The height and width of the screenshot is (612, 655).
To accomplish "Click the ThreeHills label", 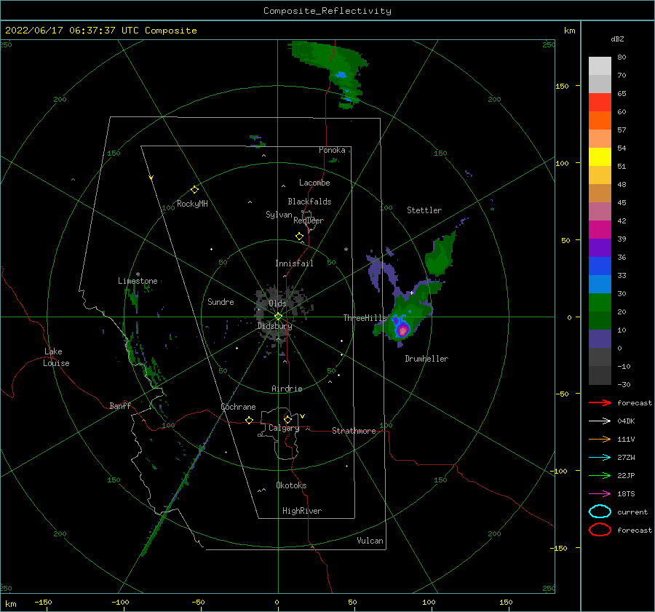I will point(365,318).
